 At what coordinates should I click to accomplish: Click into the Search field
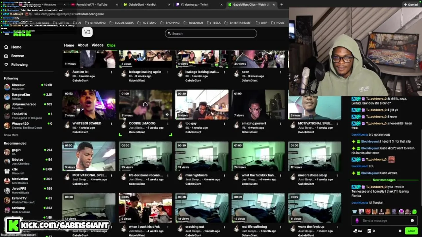211,34
